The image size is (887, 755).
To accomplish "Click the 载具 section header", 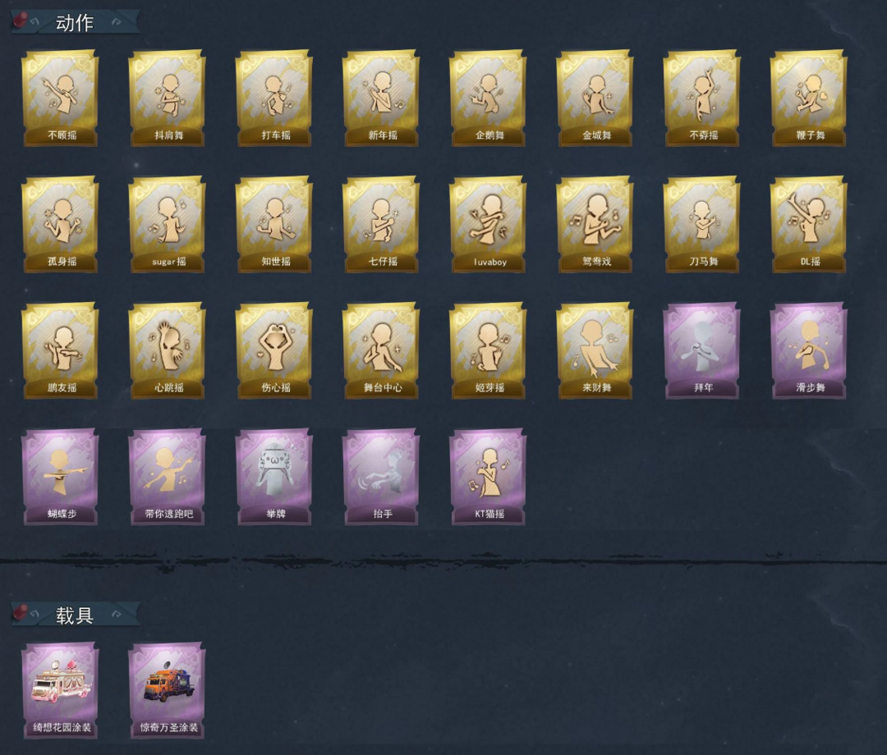I will (76, 615).
